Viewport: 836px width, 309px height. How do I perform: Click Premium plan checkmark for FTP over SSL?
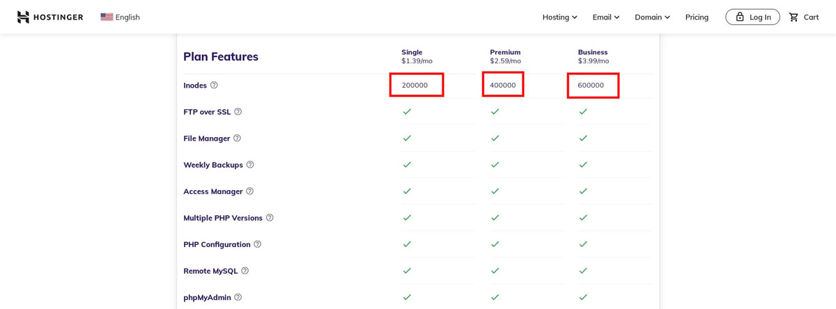click(x=495, y=111)
